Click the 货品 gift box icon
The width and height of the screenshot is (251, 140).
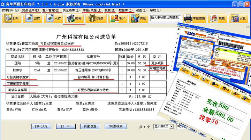(97, 18)
